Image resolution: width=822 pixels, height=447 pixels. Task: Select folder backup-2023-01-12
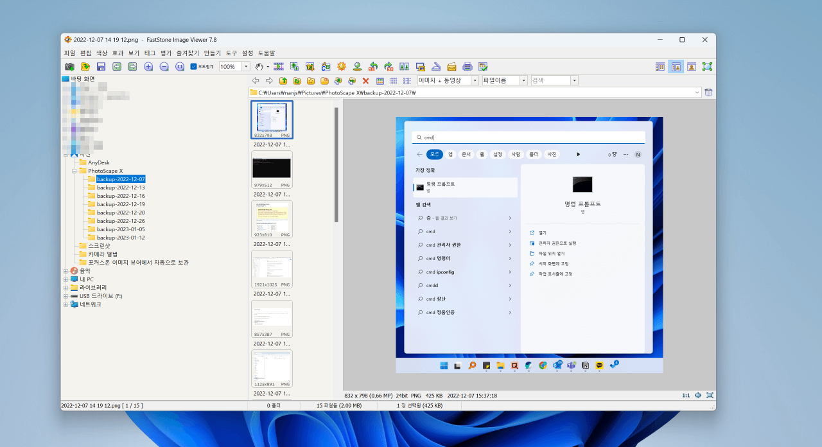click(x=121, y=238)
